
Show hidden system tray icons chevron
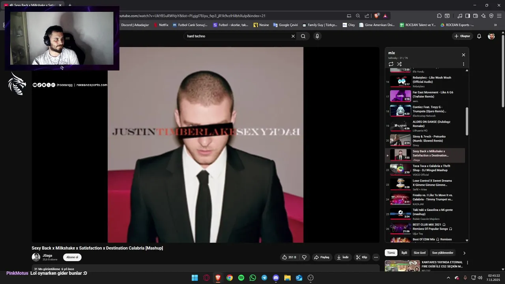click(448, 278)
